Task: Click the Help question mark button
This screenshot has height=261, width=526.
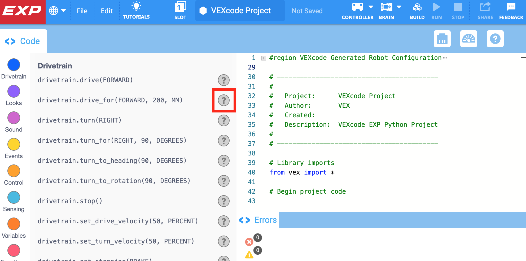Action: coord(495,39)
